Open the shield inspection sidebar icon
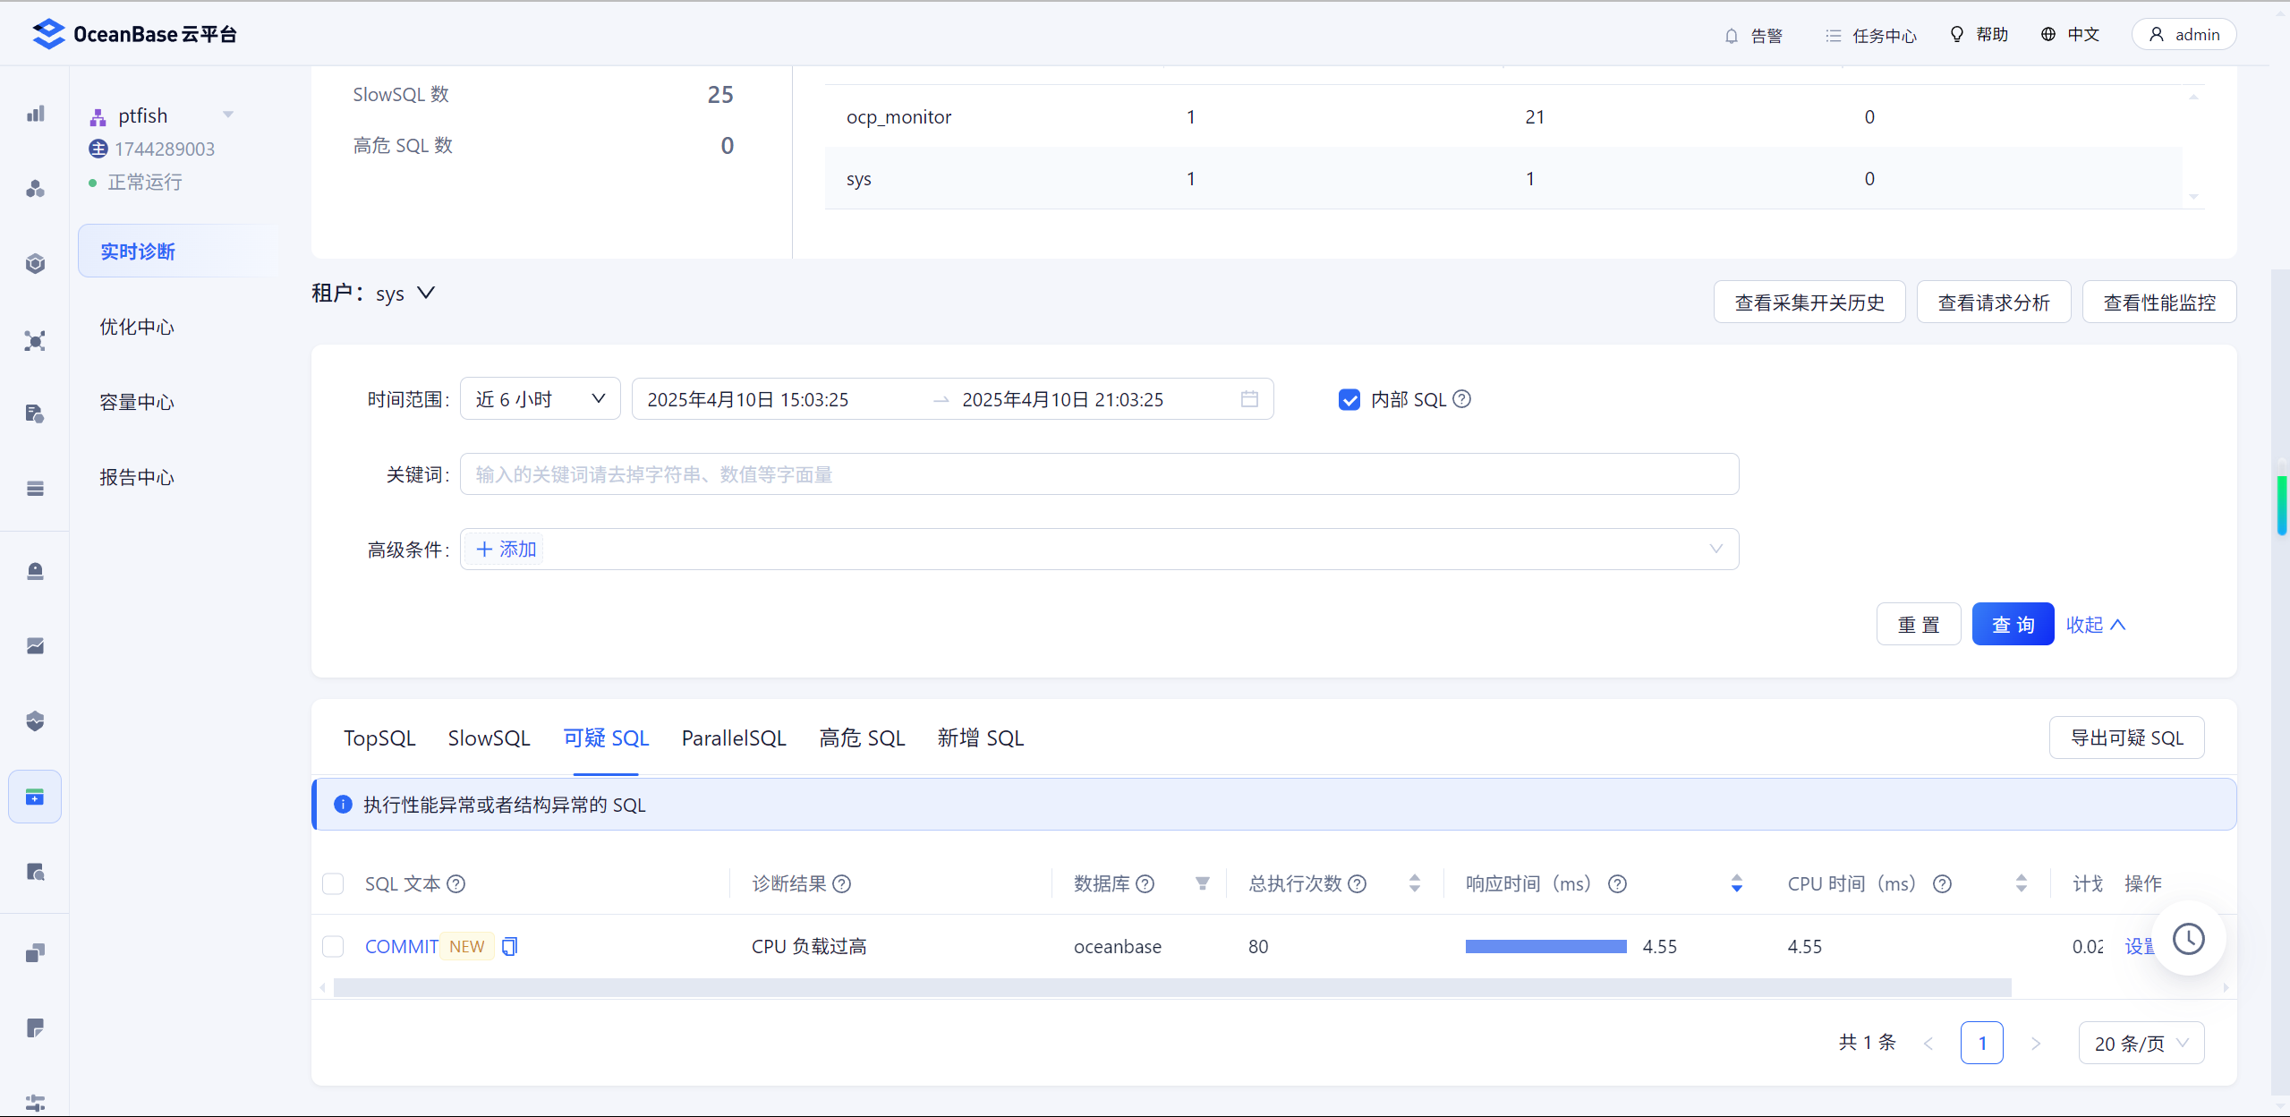The width and height of the screenshot is (2290, 1117). pyautogui.click(x=35, y=721)
